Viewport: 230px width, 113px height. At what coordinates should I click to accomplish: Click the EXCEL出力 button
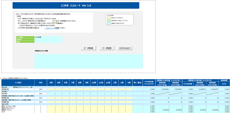[125, 48]
